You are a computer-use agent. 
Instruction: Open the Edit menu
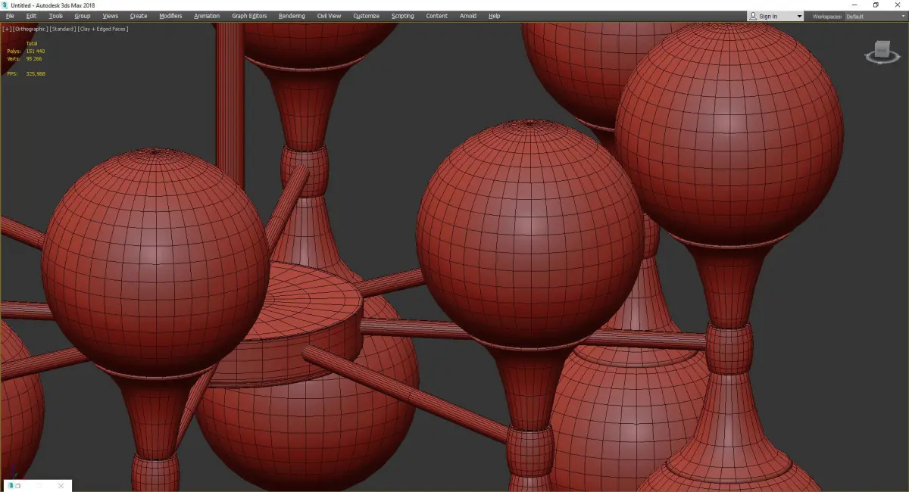tap(31, 16)
